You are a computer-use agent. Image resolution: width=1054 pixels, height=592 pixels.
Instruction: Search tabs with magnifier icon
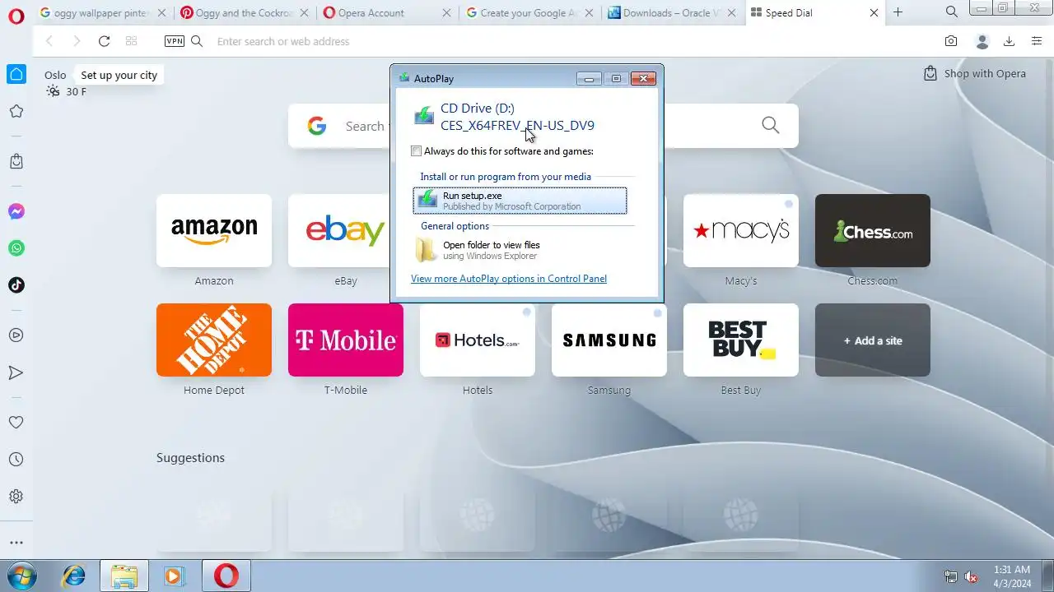point(951,12)
